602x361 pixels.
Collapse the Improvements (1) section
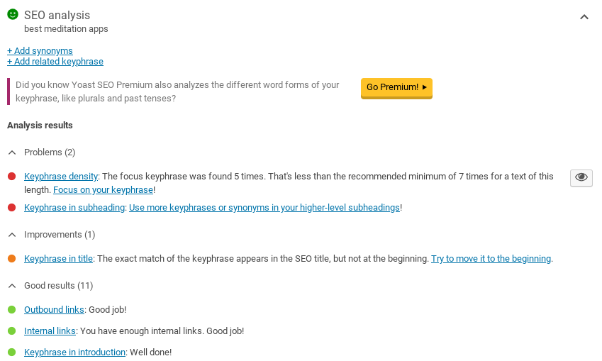point(11,235)
